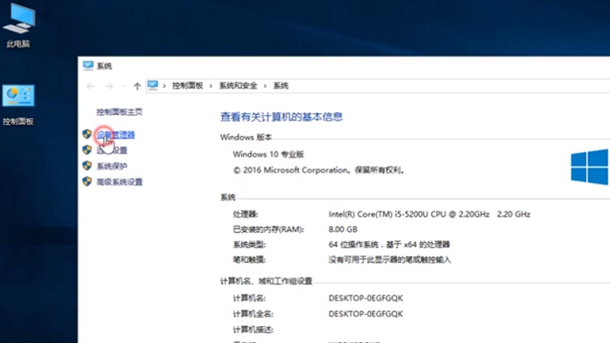Open 高级系统设置 link

pyautogui.click(x=120, y=182)
